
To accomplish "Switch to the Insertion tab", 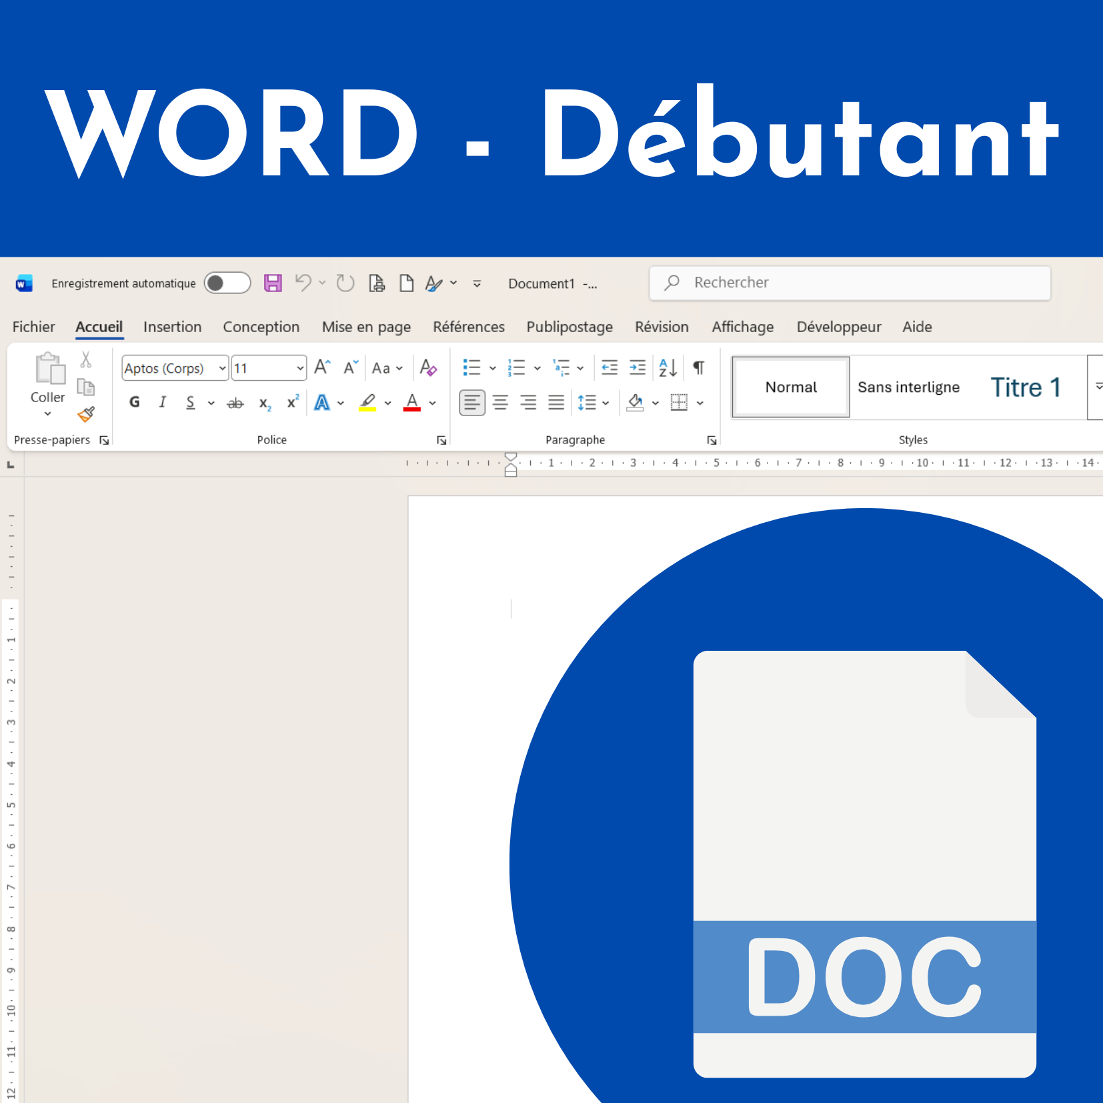I will pos(172,327).
